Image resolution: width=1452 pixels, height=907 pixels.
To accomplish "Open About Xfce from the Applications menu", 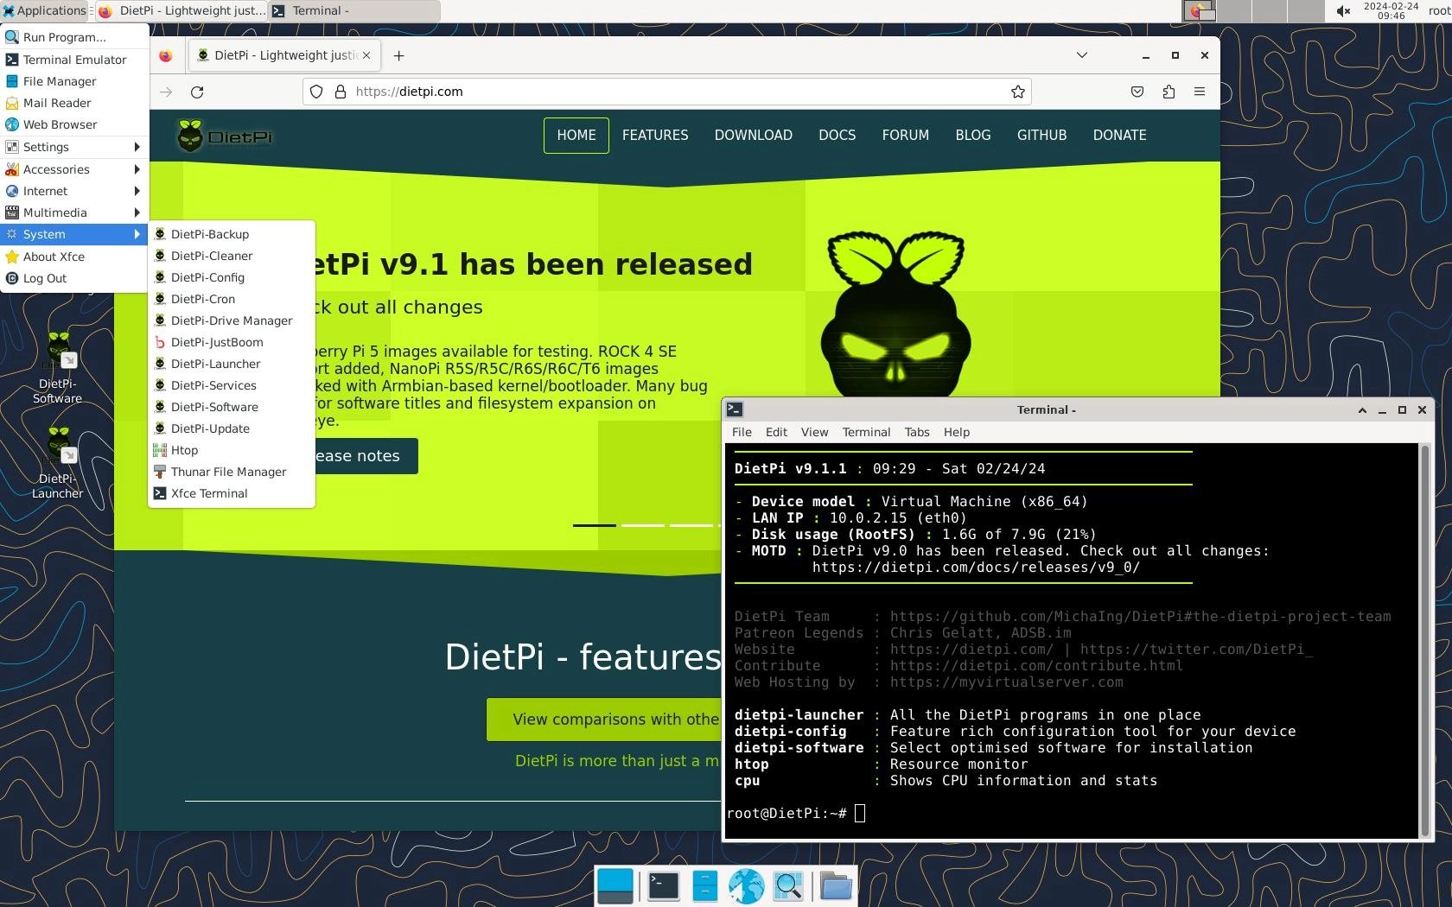I will pyautogui.click(x=74, y=257).
